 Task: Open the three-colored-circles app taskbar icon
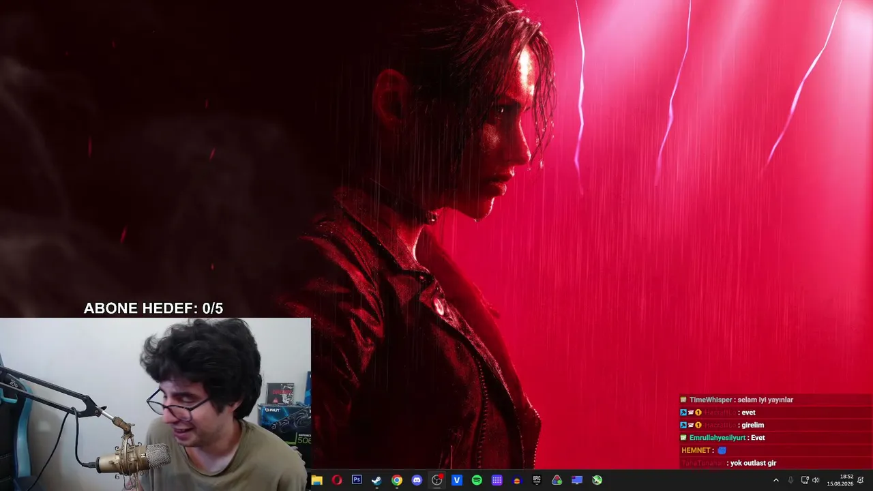coord(557,480)
